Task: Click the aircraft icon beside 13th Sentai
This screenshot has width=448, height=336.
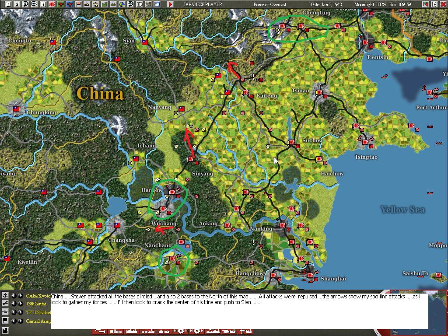Action: pos(5,304)
